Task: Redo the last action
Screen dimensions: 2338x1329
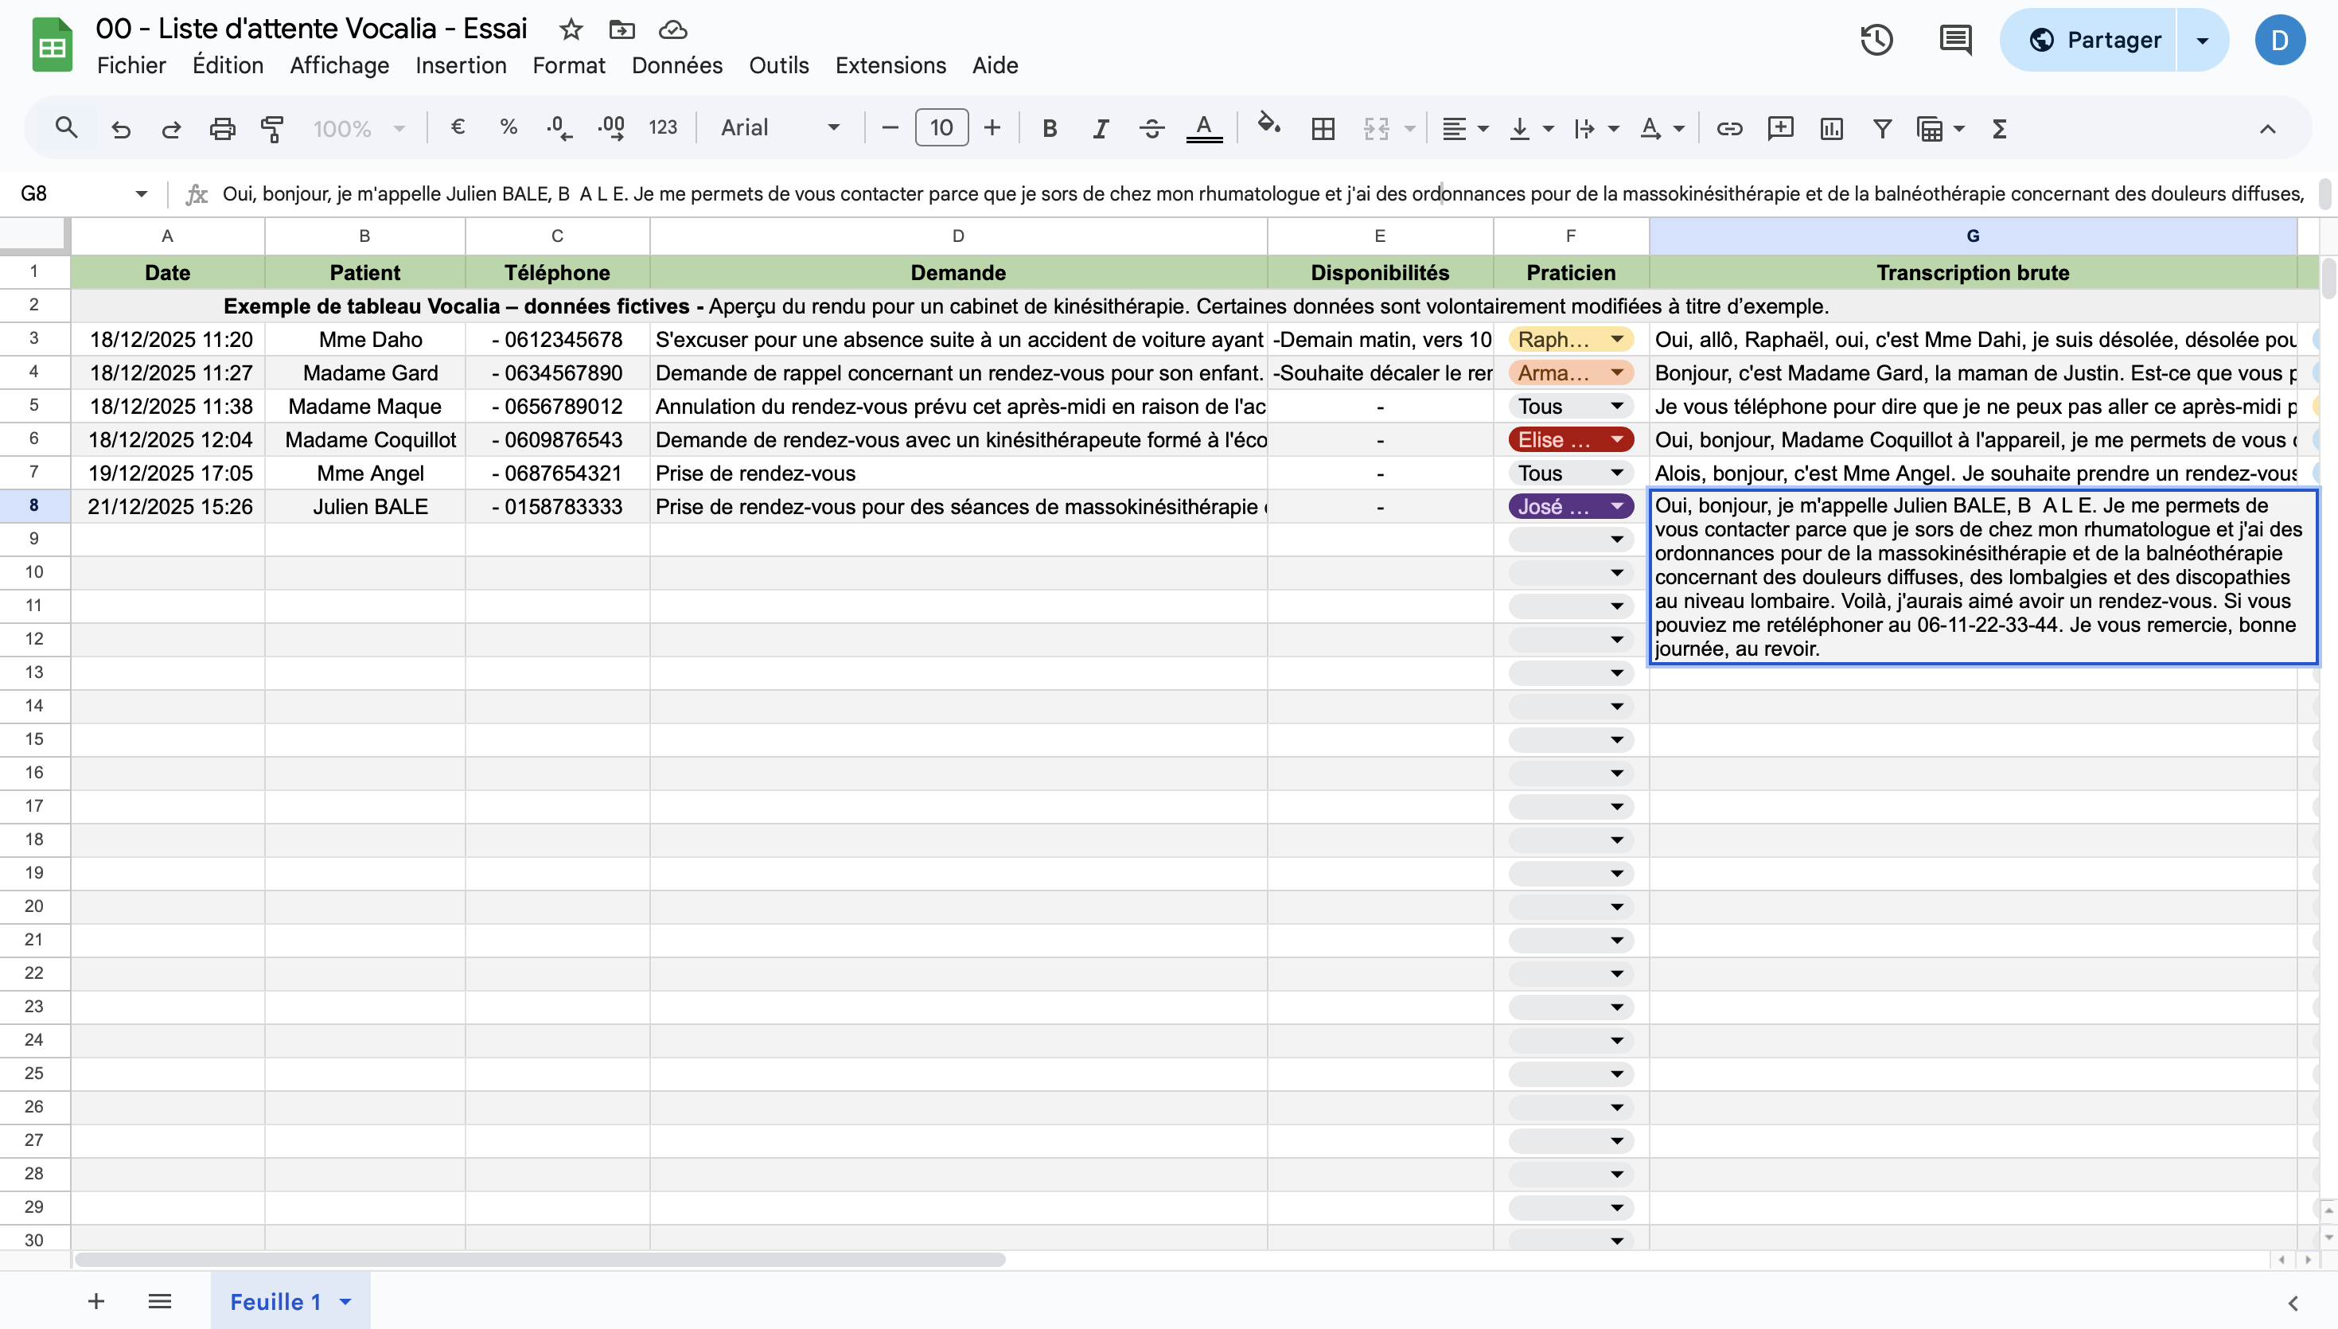Action: pyautogui.click(x=170, y=129)
